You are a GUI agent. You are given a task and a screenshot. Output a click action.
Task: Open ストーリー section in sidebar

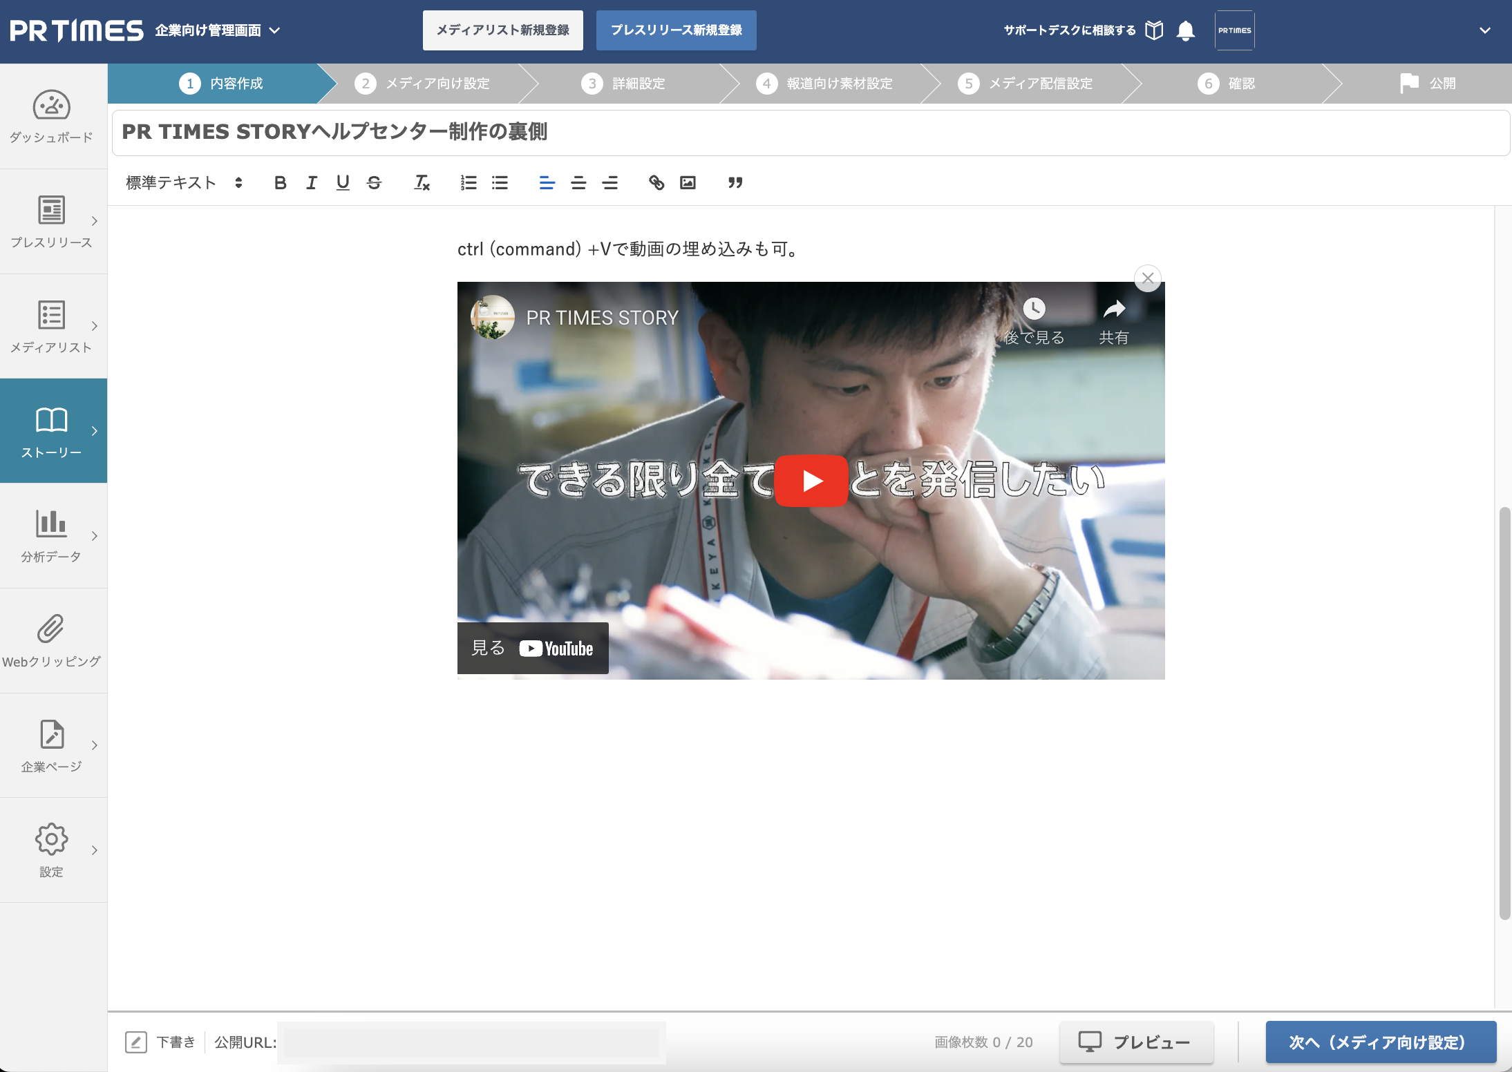52,431
